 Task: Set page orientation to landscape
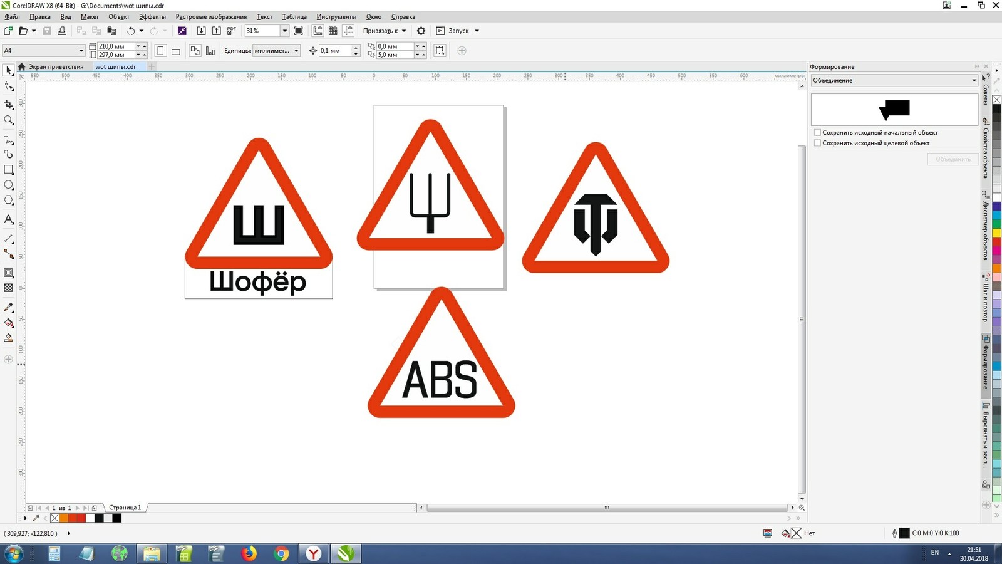coord(176,51)
